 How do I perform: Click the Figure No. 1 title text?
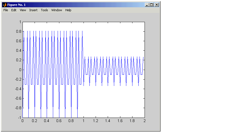pos(16,5)
